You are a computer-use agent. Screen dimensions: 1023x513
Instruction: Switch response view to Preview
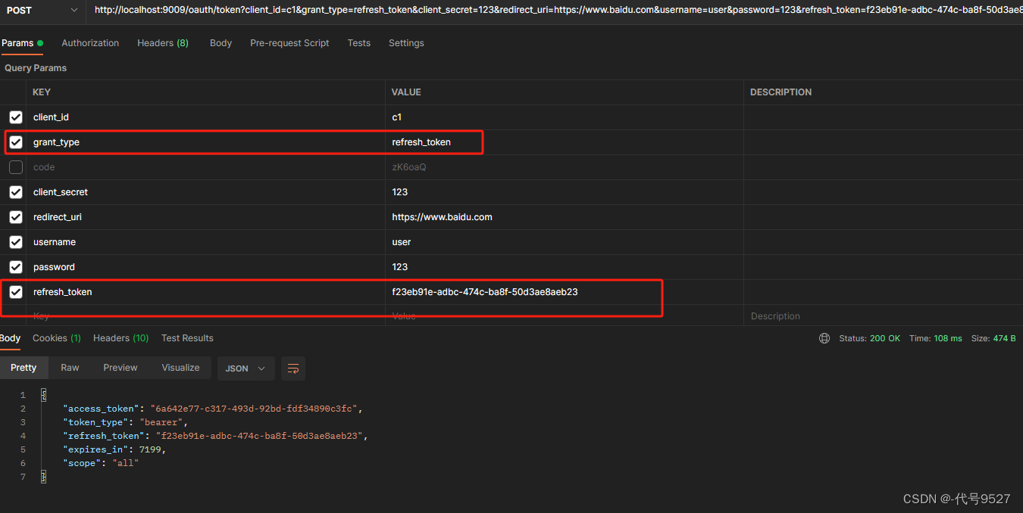pyautogui.click(x=120, y=368)
